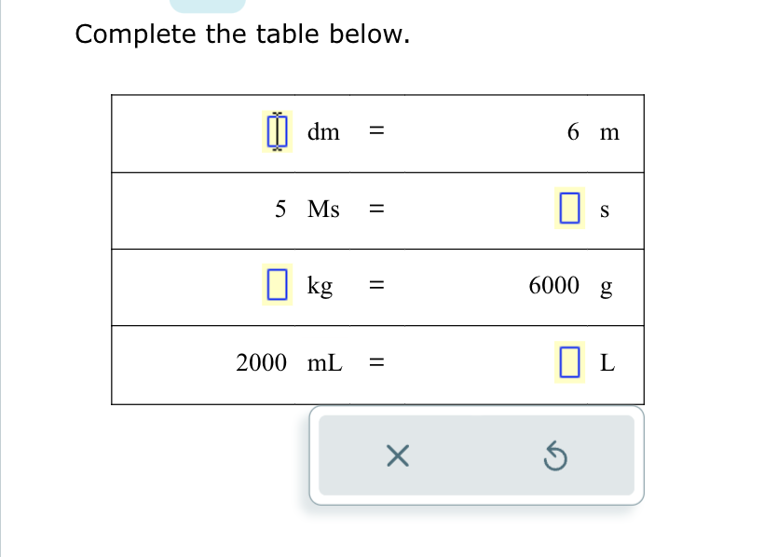Click the answer field in the Ms row
The image size is (764, 557).
(569, 209)
